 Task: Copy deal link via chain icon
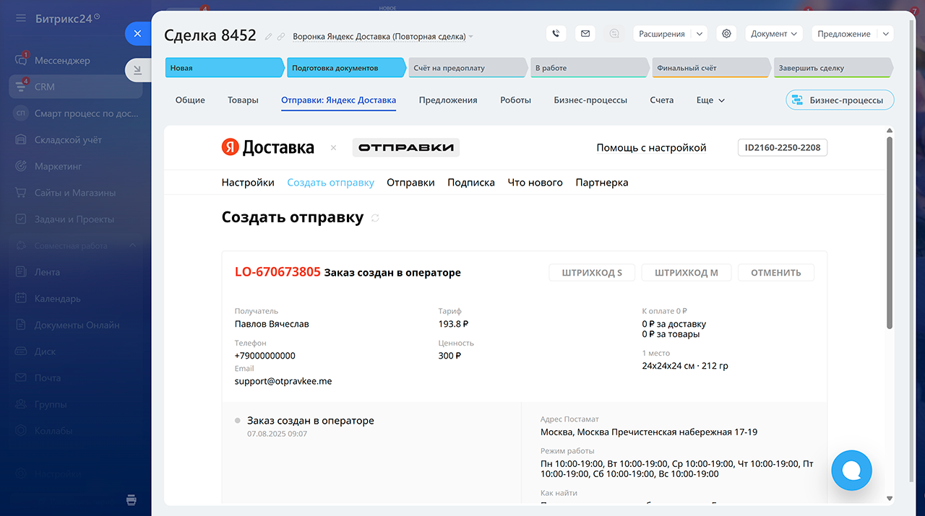click(281, 36)
